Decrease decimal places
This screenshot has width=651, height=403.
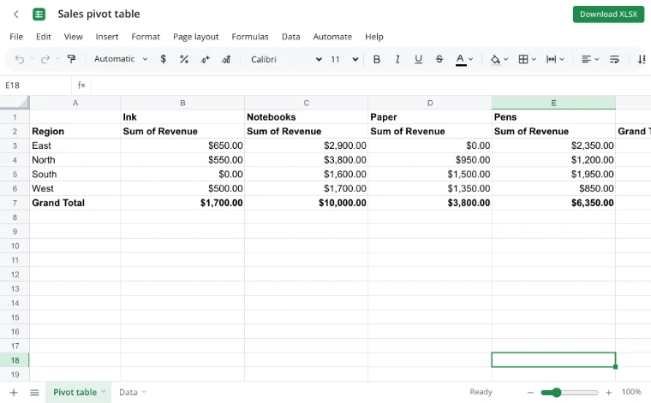coord(205,59)
